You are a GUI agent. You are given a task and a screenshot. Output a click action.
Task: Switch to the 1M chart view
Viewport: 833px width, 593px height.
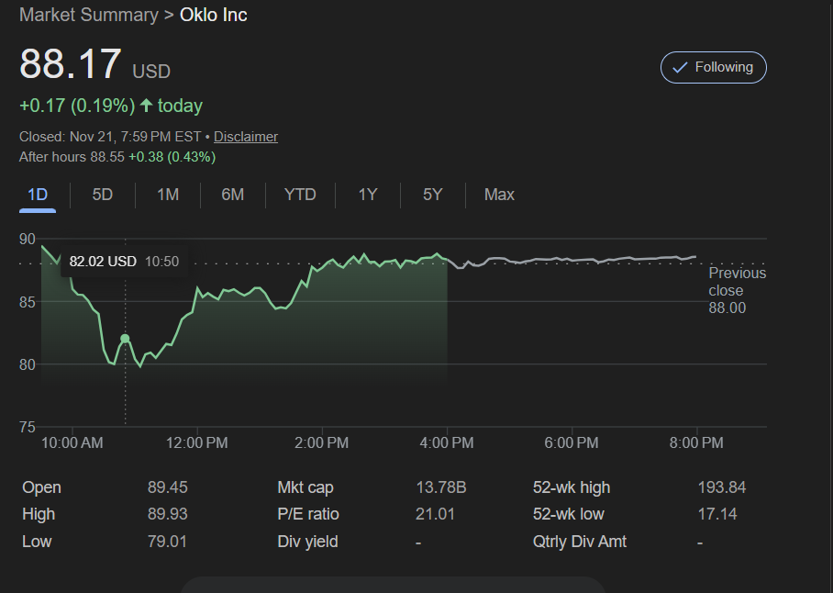(168, 195)
